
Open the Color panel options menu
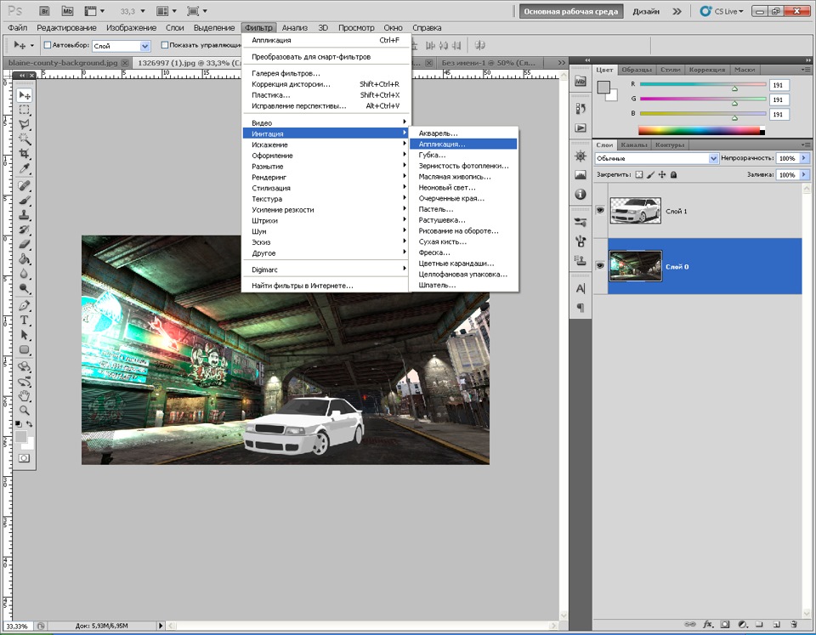tap(806, 70)
